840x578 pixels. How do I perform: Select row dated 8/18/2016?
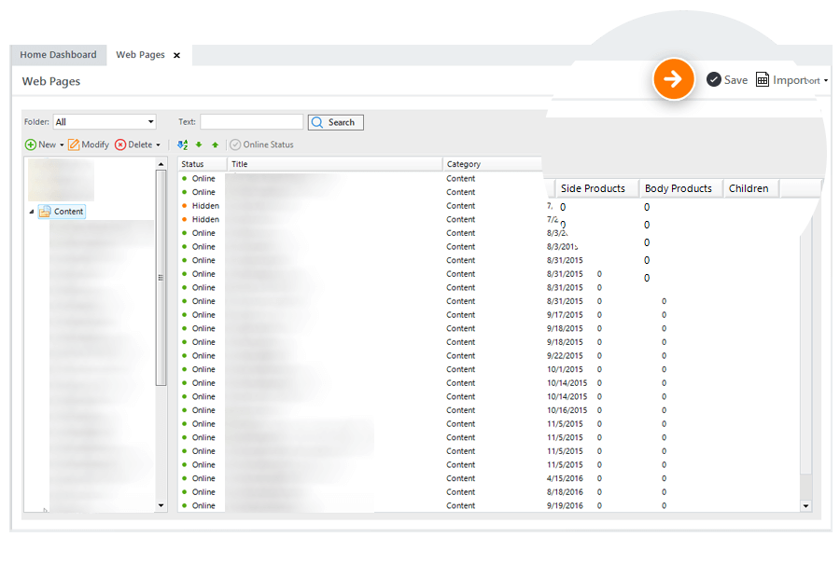(x=490, y=492)
